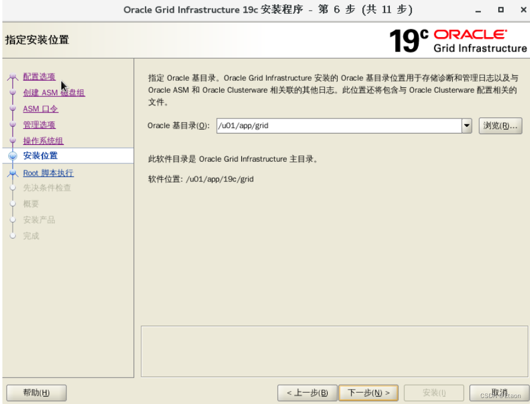The height and width of the screenshot is (404, 530).
Task: Click the message area at the bottom
Action: [x=334, y=351]
